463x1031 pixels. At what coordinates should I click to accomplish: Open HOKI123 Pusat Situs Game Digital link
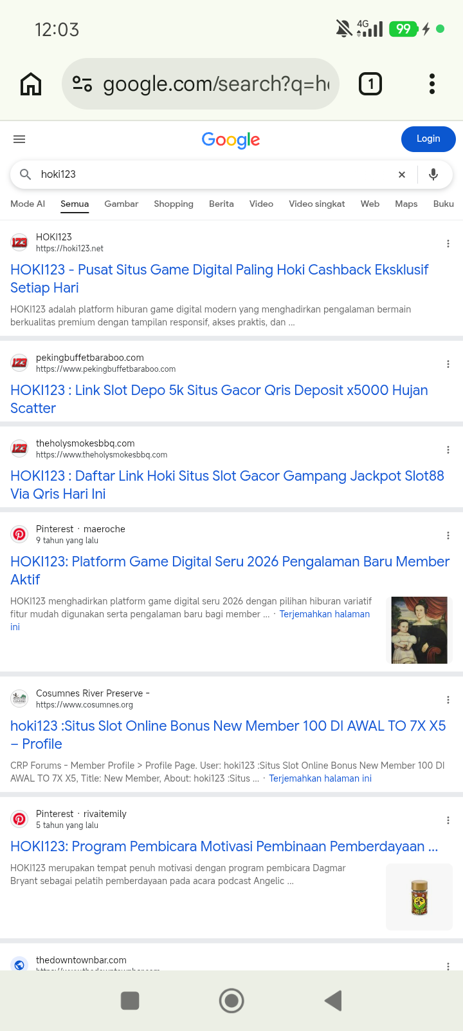click(219, 278)
